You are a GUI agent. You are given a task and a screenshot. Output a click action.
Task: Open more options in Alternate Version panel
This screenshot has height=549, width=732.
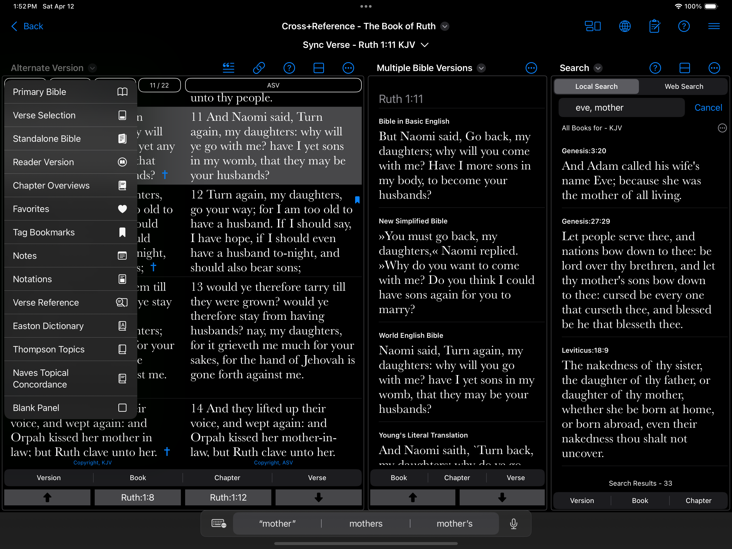pos(348,68)
